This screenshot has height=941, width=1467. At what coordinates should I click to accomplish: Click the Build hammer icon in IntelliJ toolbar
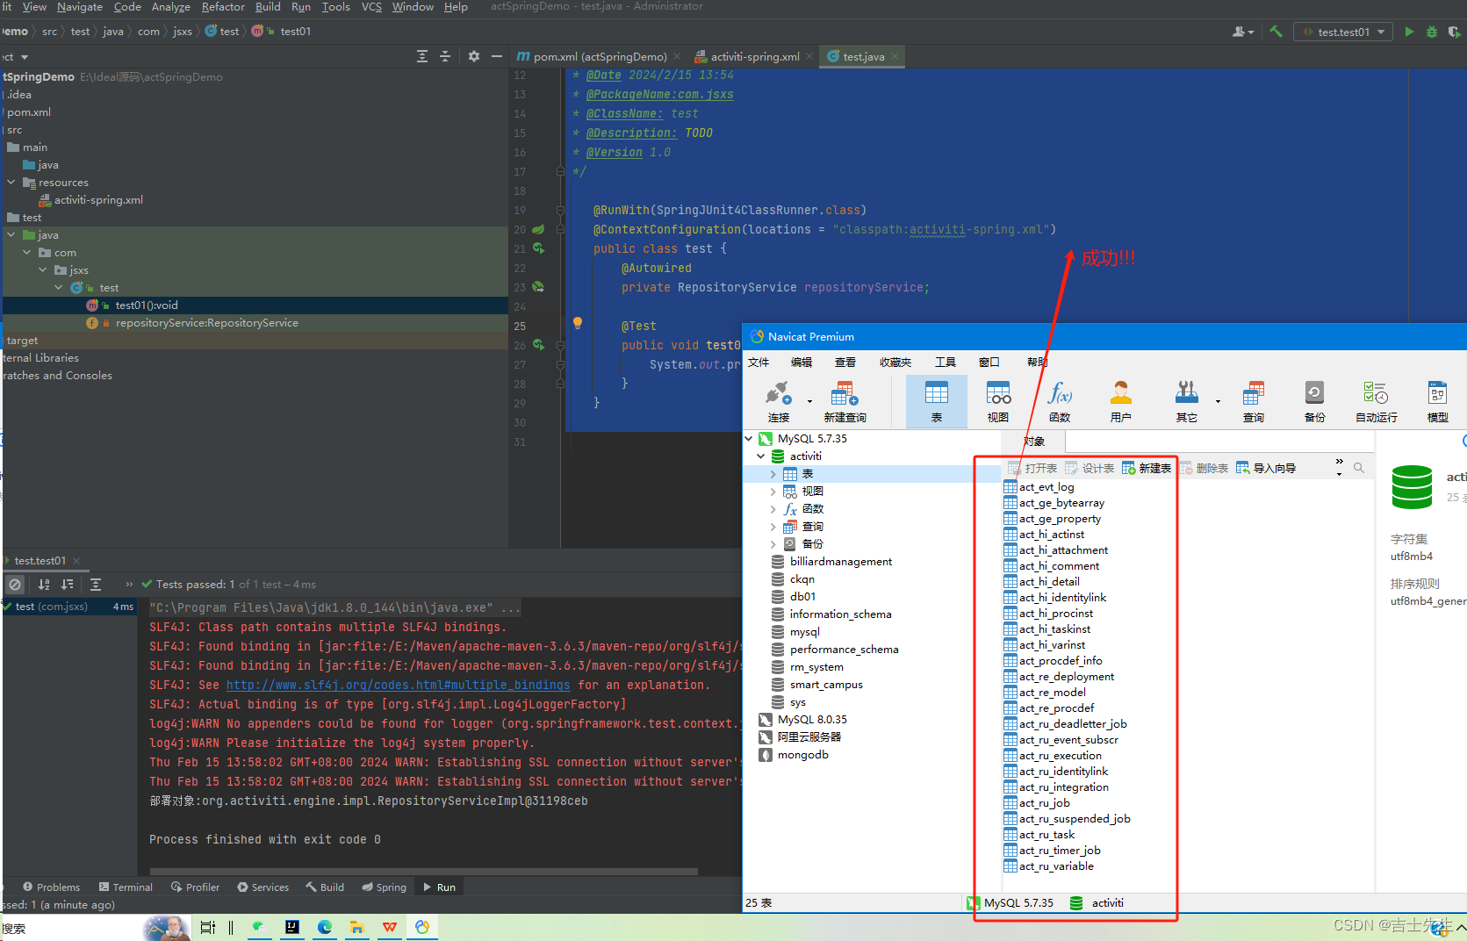coord(1276,32)
